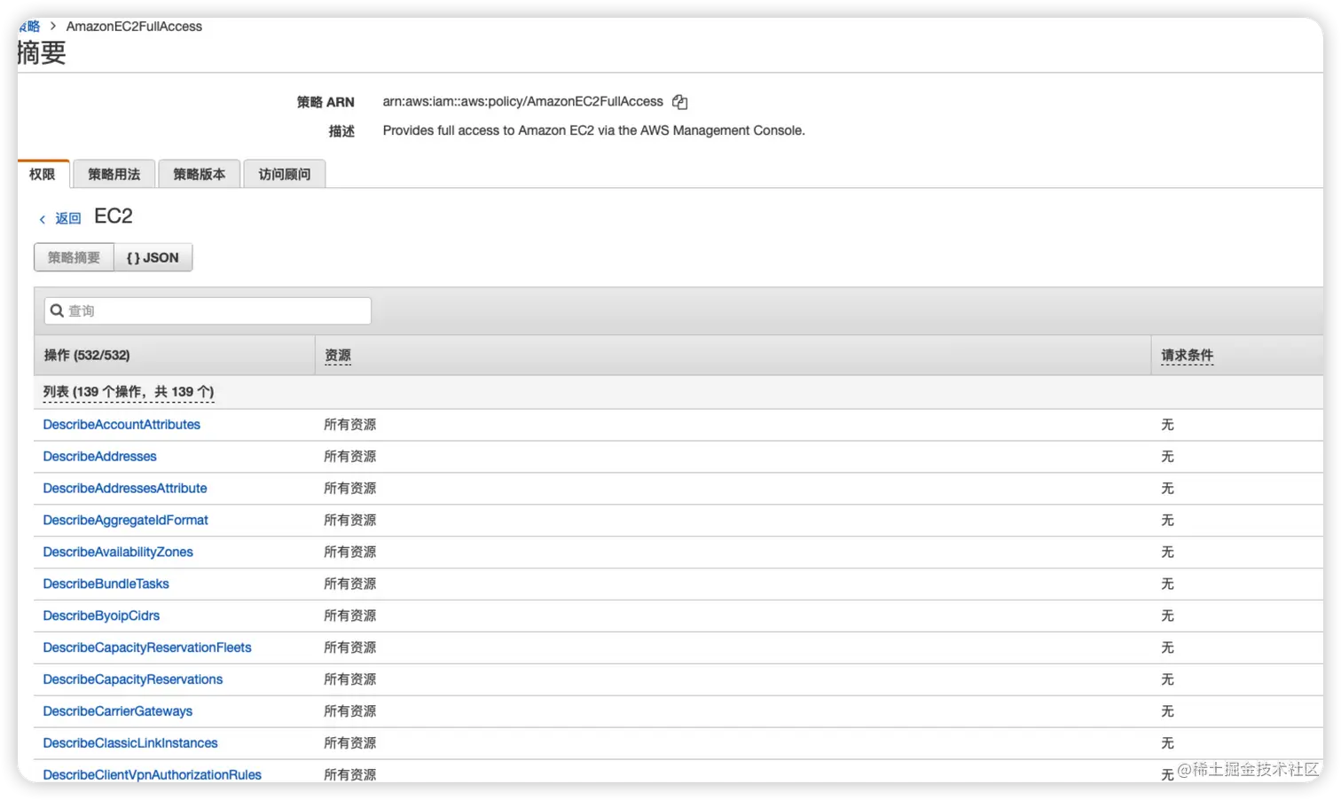
Task: Click the 摘要 page heading
Action: point(42,53)
